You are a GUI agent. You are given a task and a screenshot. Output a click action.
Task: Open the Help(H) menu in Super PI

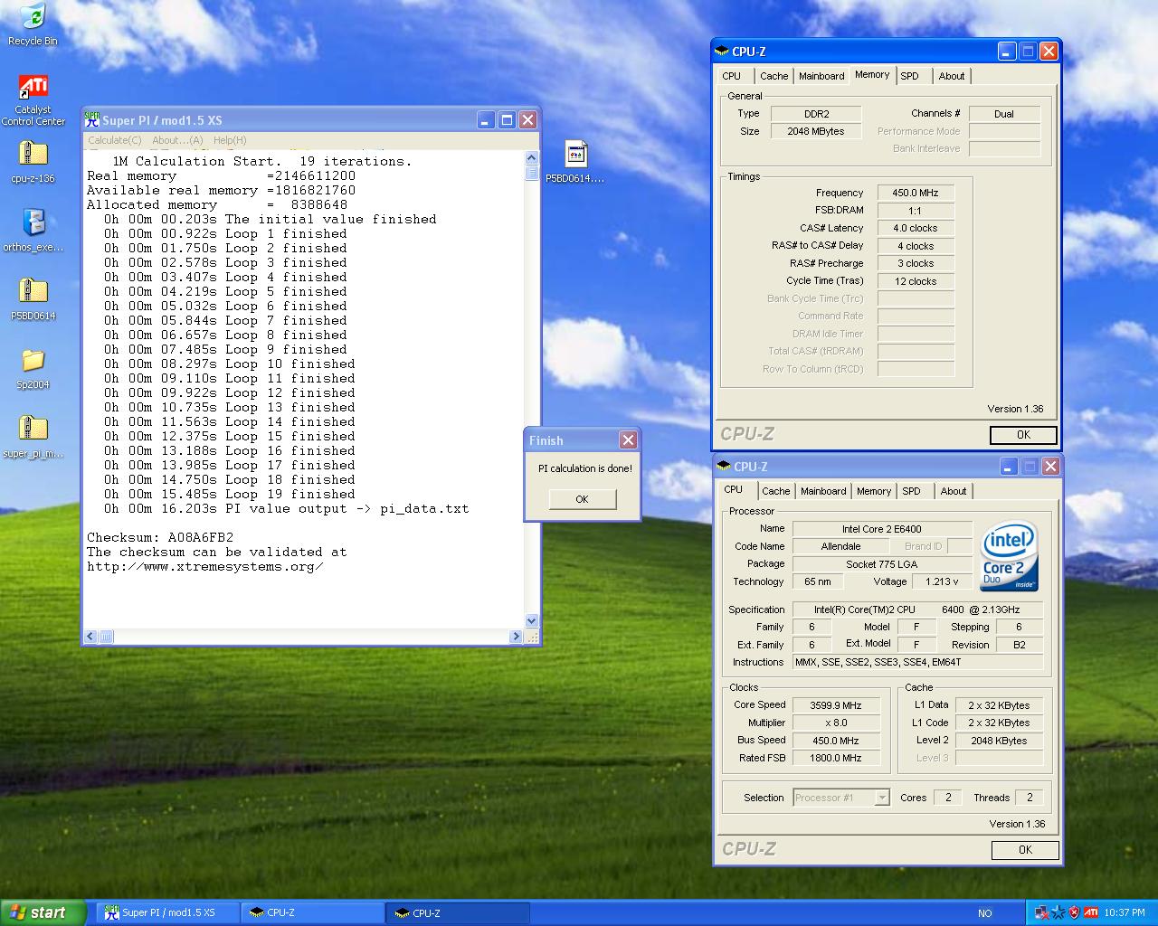pyautogui.click(x=230, y=140)
